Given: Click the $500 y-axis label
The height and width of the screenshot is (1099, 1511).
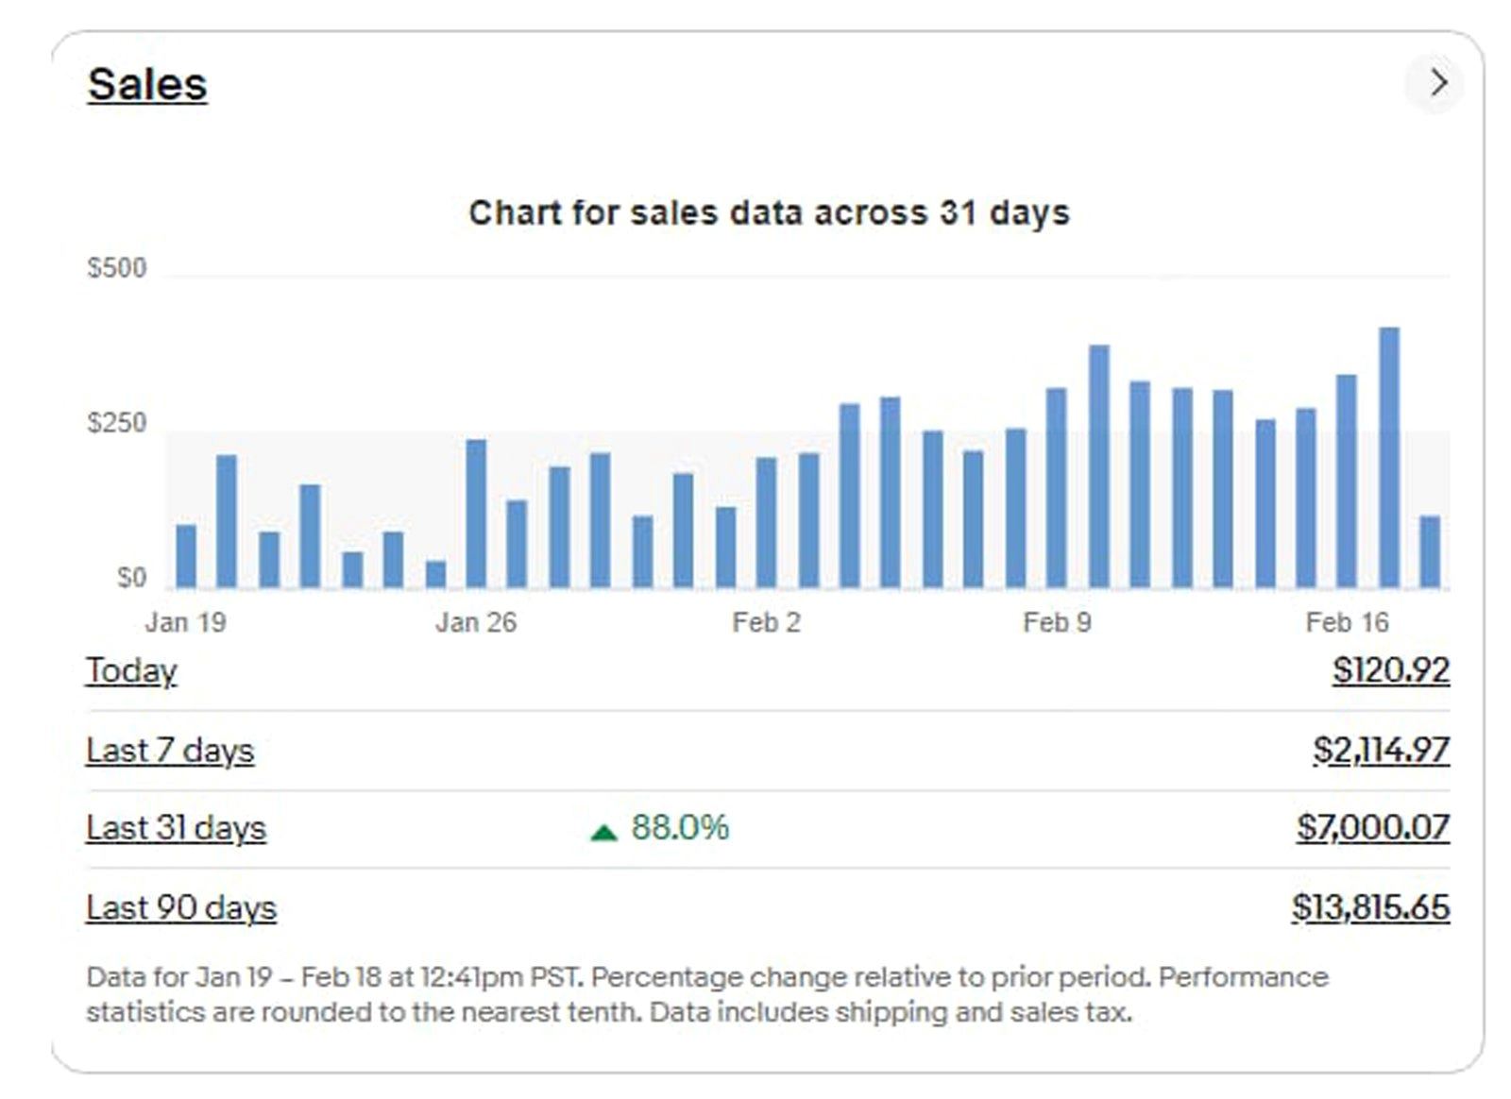Looking at the screenshot, I should [x=117, y=268].
